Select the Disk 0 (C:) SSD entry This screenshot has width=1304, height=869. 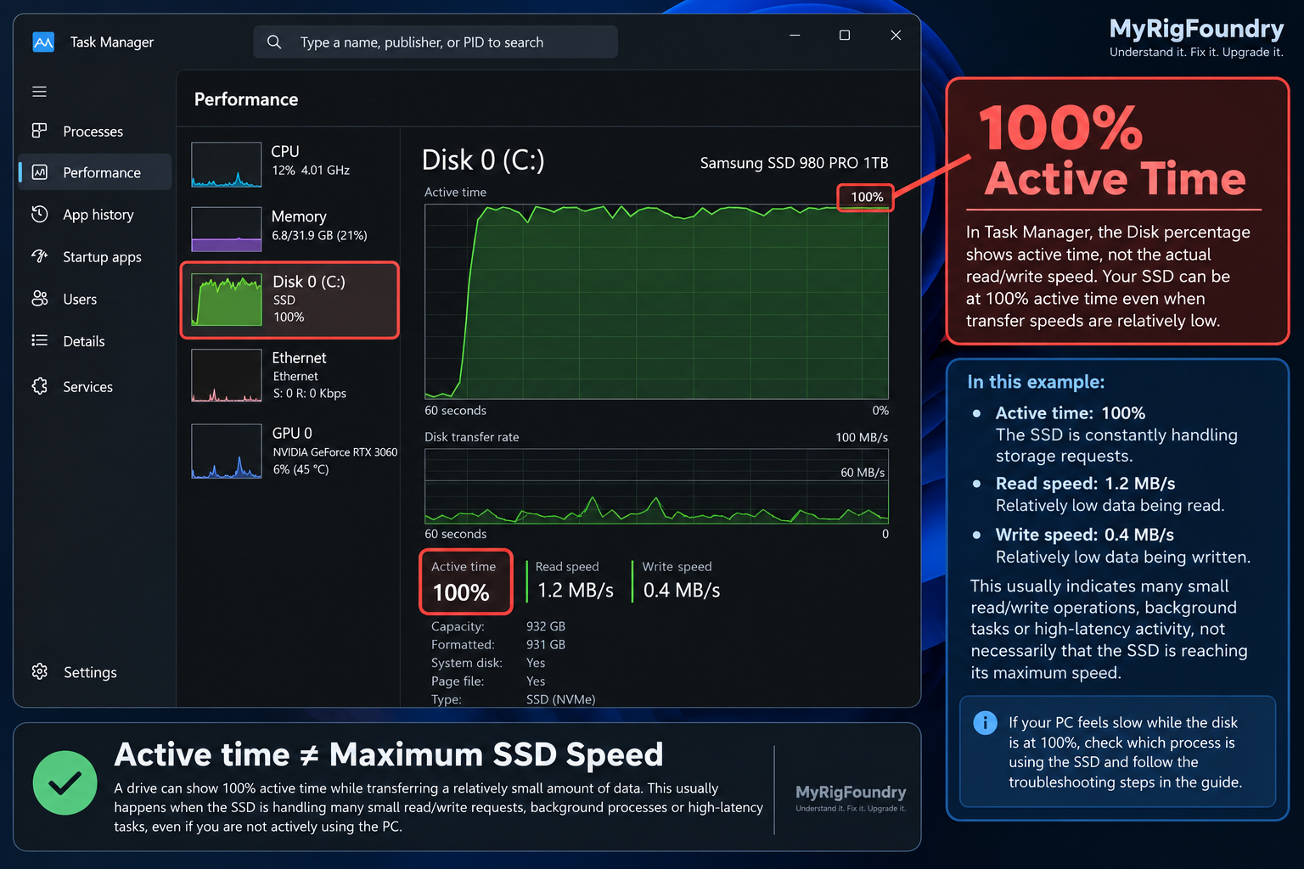[x=289, y=300]
